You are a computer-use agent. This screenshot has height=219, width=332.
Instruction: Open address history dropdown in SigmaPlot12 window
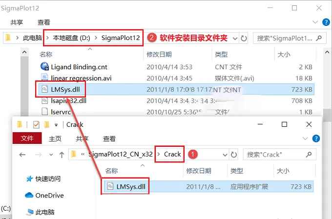(x=235, y=39)
